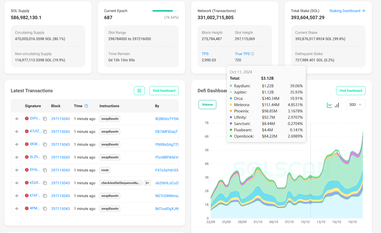The image size is (381, 233).
Task: Click Visit Dashboard in Defi Dashboard panel
Action: (x=351, y=91)
